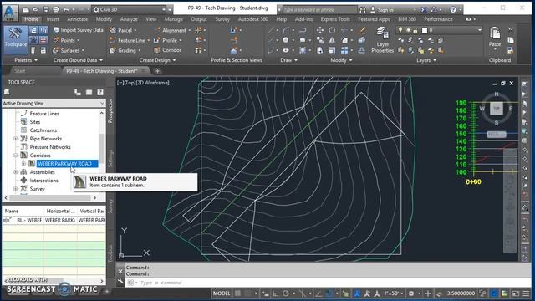The image size is (535, 301).
Task: Expand the Assemblies tree node
Action: tap(16, 172)
